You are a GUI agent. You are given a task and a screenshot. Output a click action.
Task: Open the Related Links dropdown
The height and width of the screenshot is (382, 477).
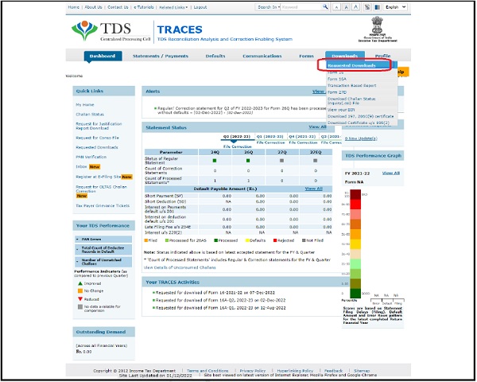173,7
